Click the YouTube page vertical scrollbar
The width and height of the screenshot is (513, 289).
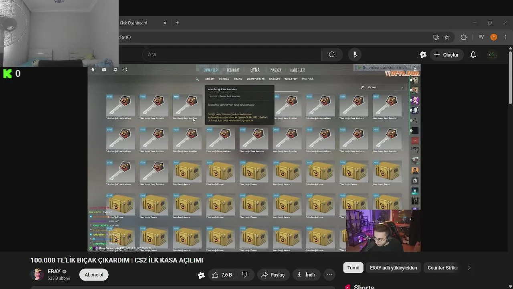510,78
